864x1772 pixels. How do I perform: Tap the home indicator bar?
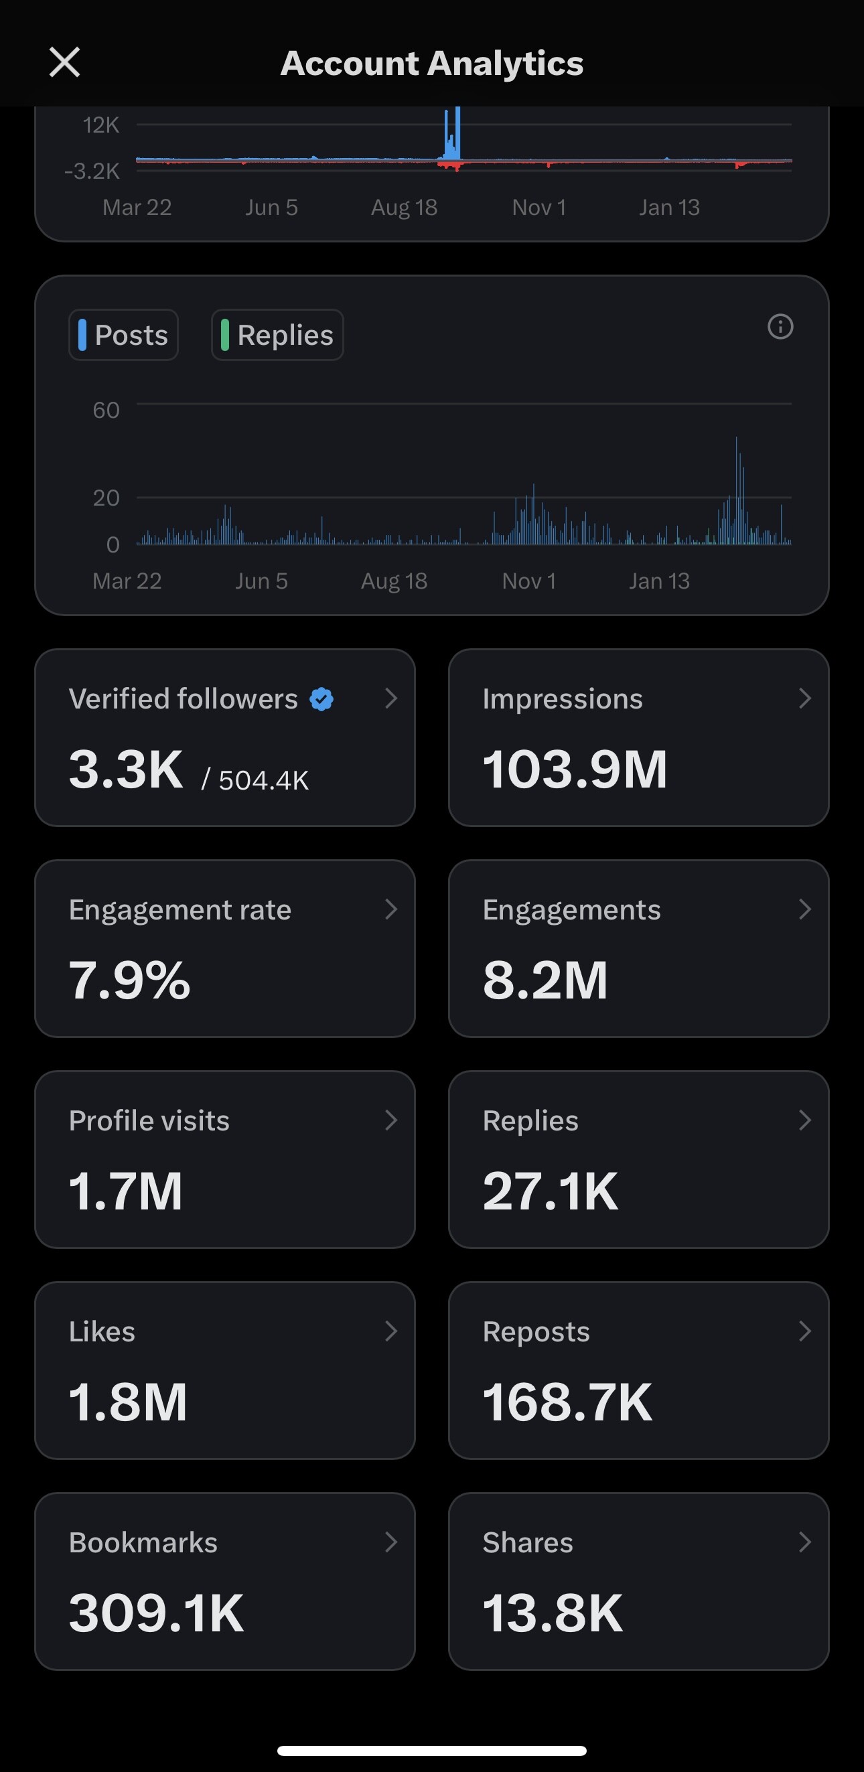432,1751
